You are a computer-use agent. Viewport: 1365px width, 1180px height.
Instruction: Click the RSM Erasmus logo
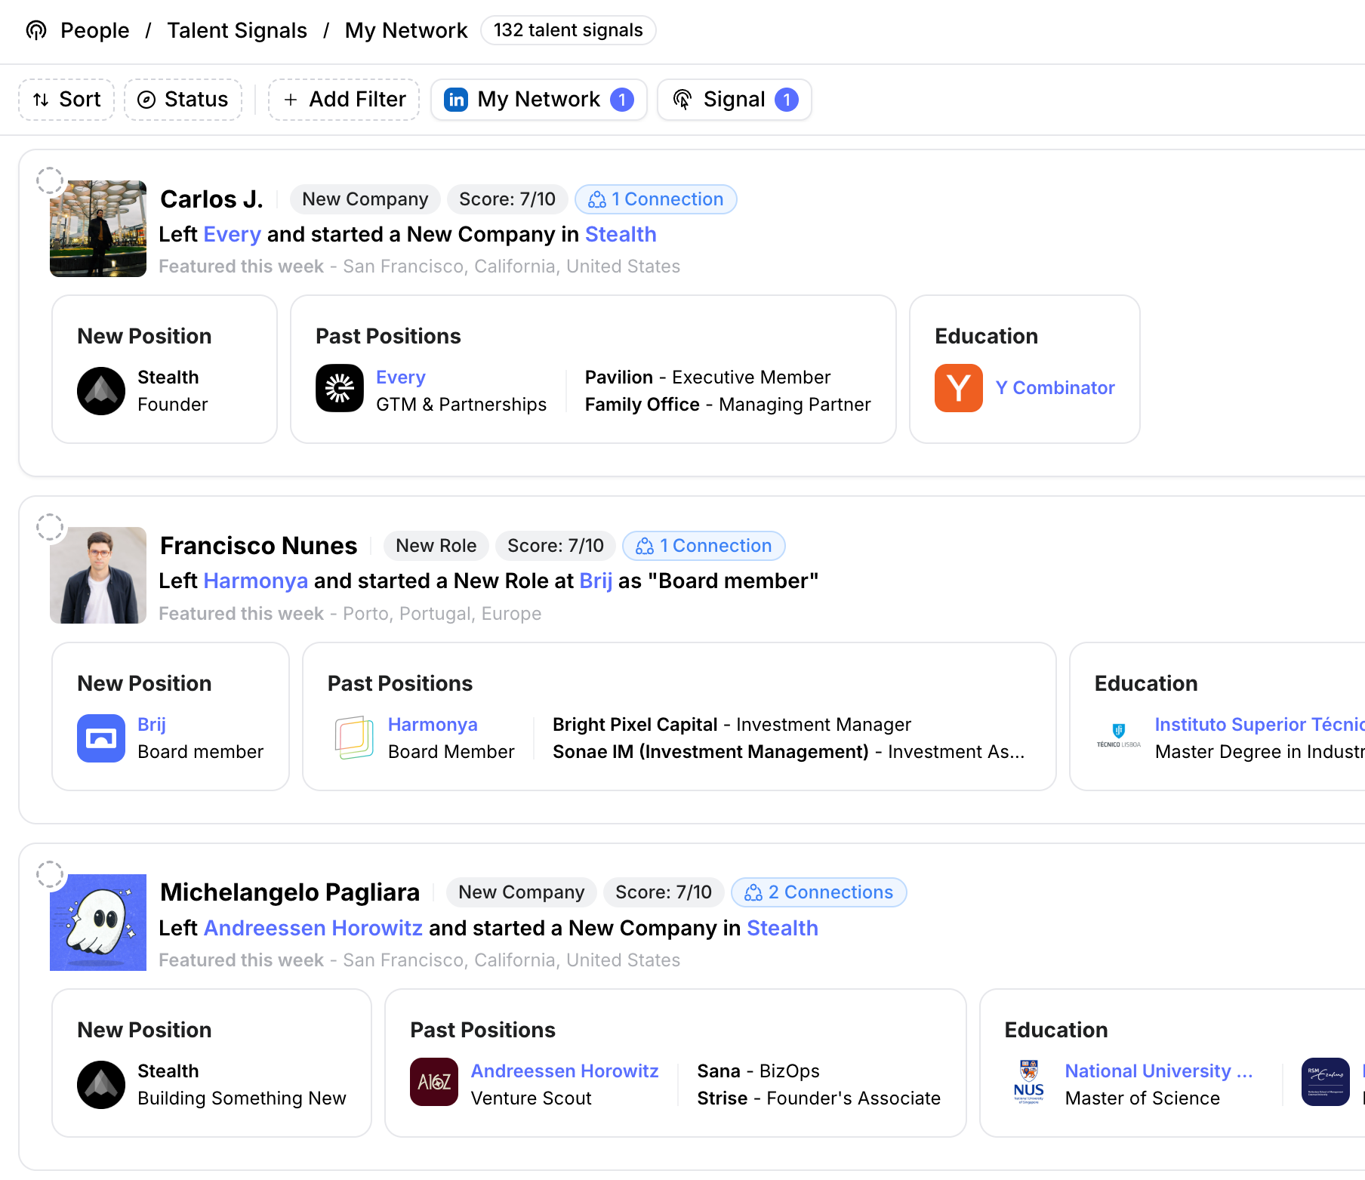coord(1326,1082)
